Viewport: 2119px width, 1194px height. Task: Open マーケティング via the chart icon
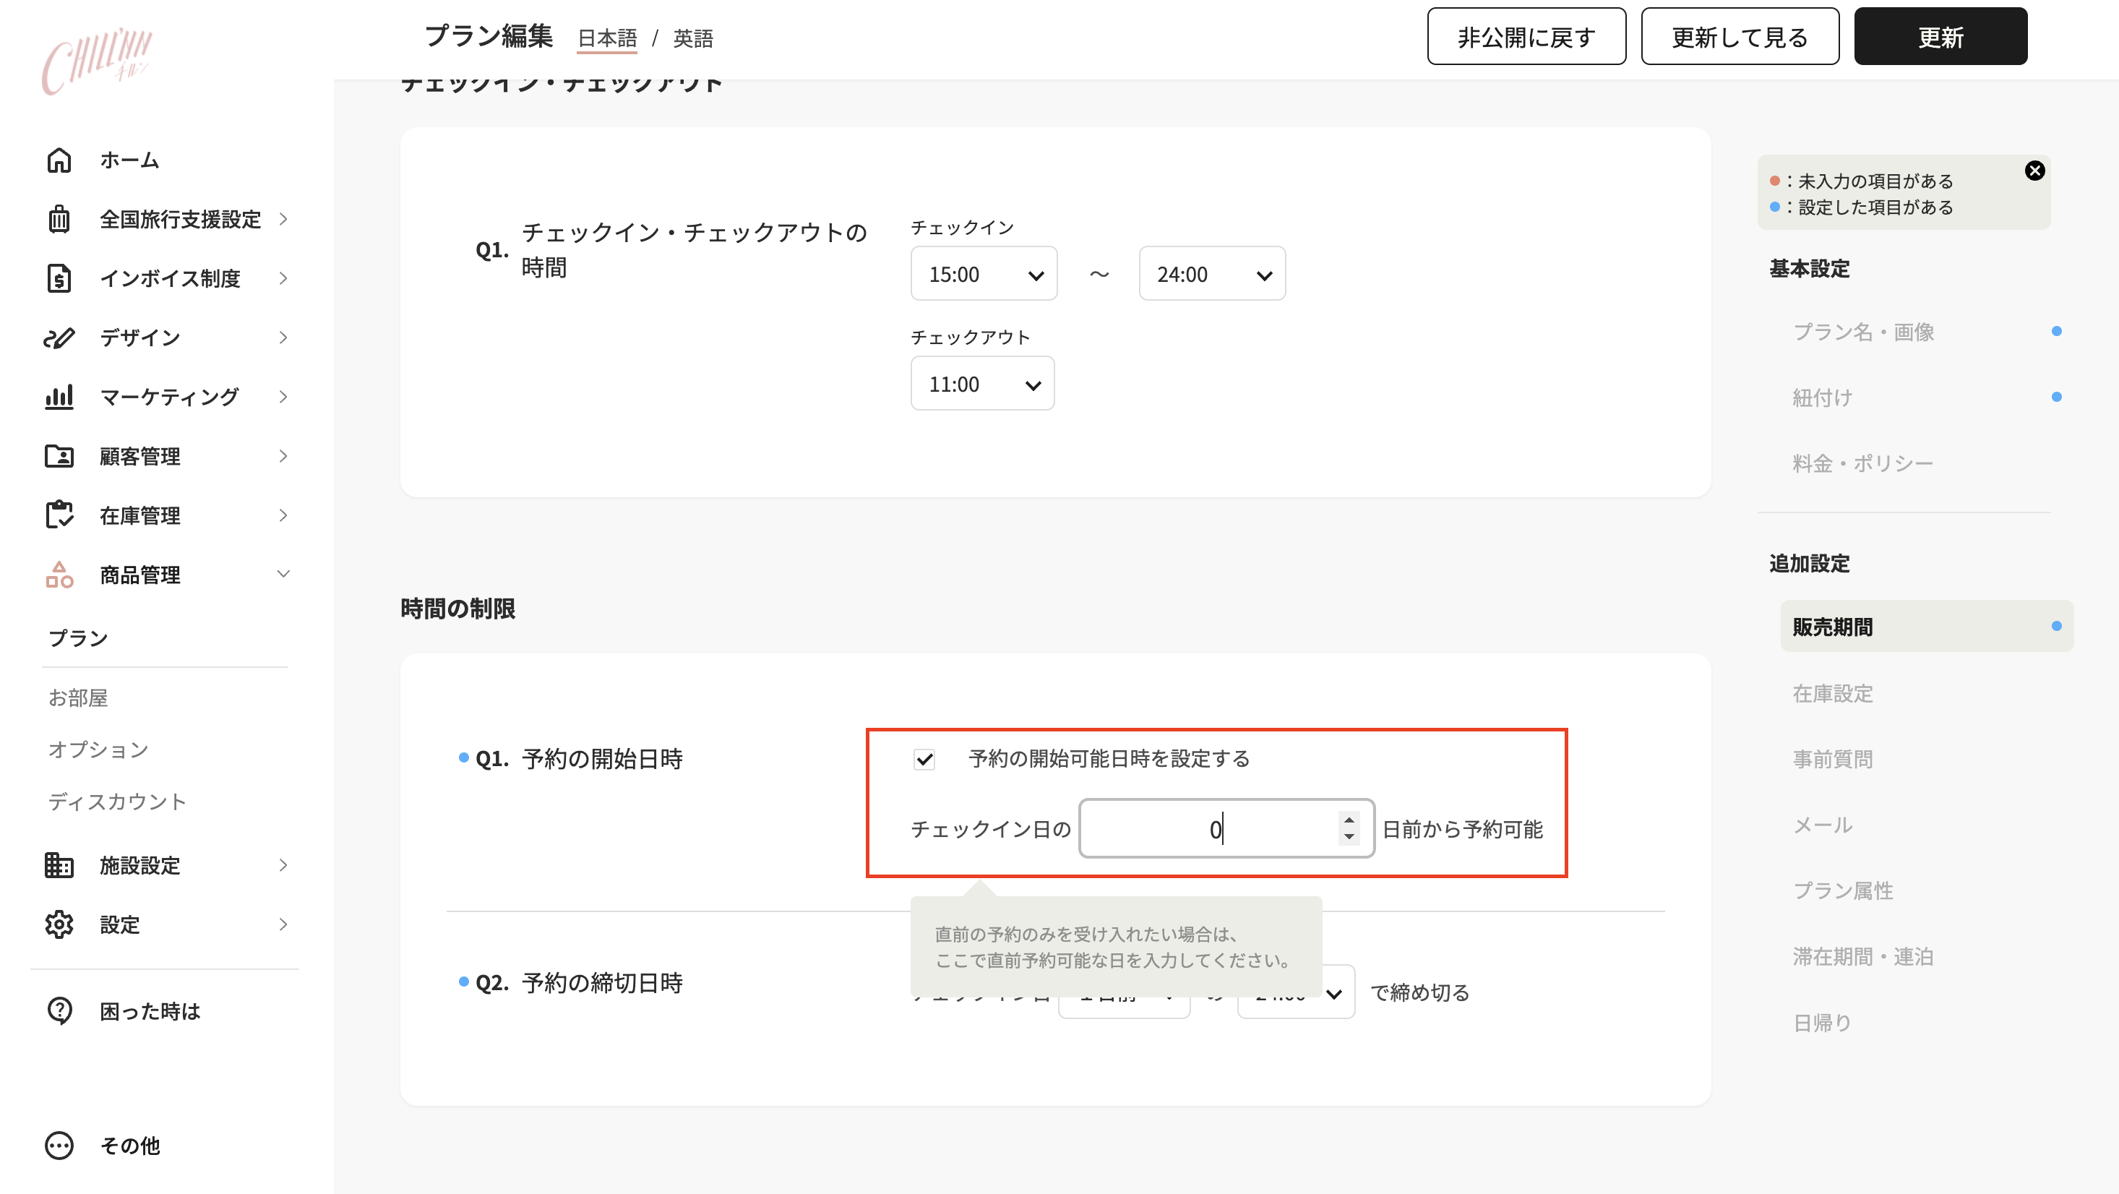[x=59, y=397]
